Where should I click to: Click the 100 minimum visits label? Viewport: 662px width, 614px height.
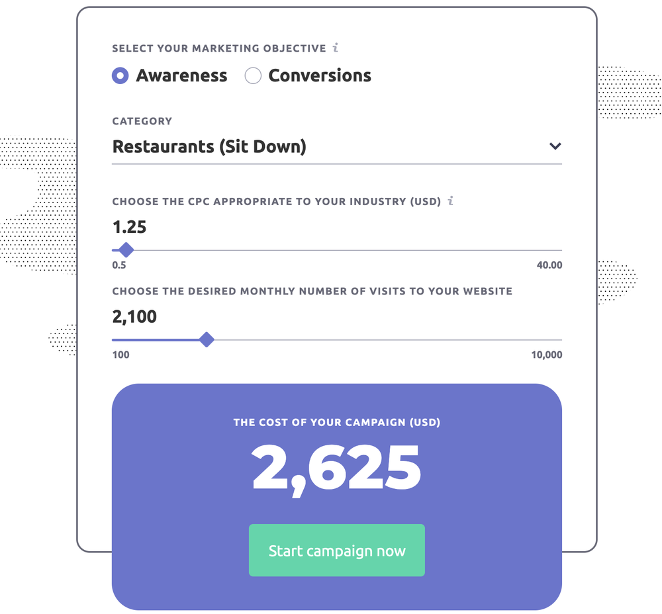120,355
